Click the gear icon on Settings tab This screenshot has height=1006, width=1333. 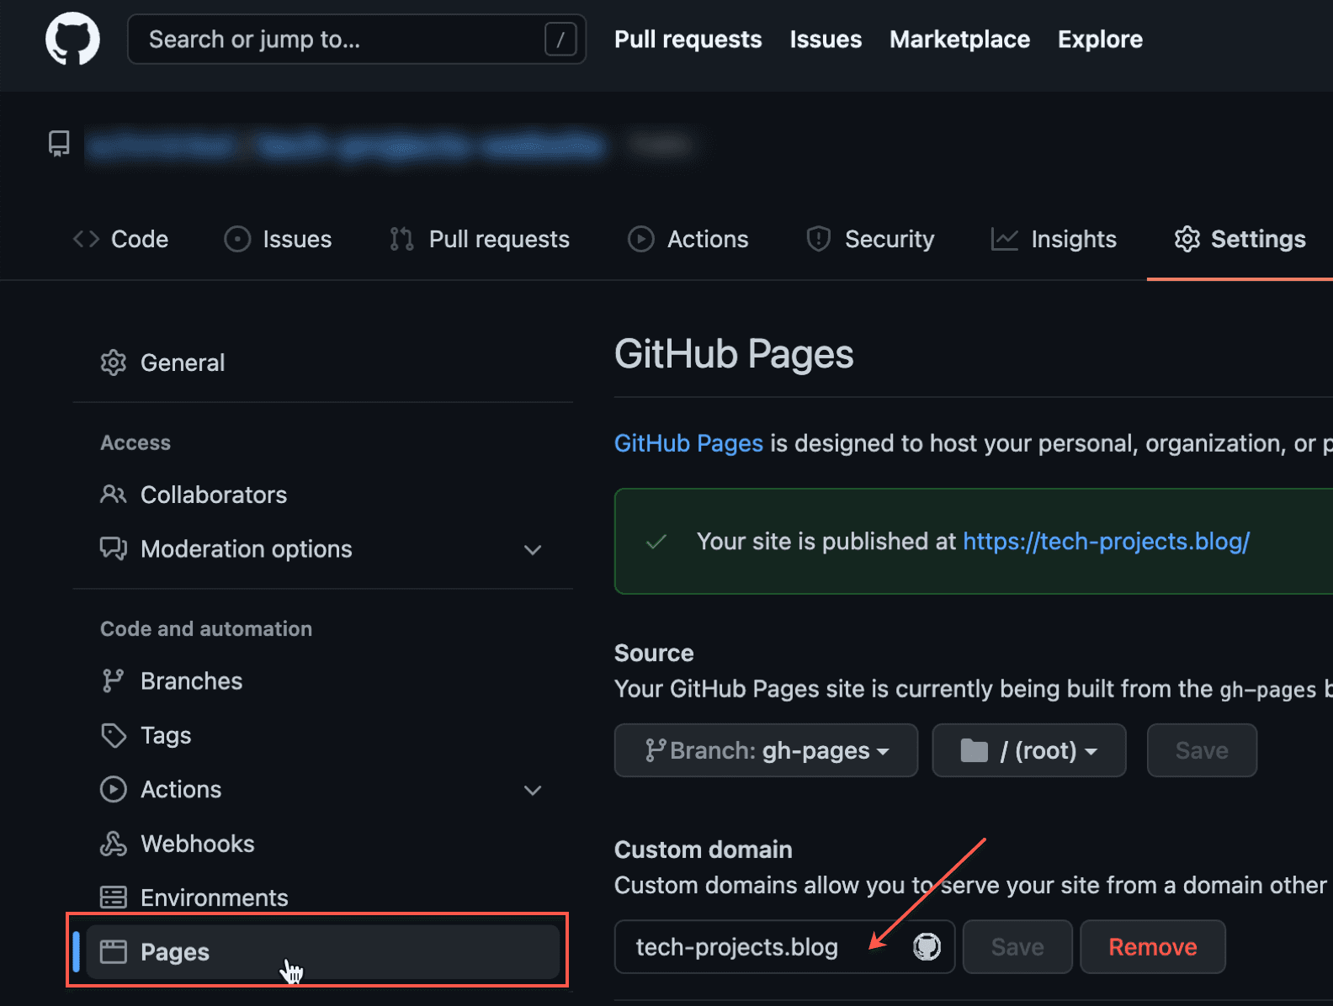1187,239
